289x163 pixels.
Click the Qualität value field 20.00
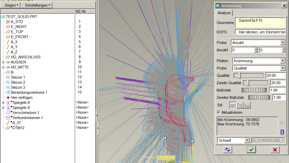coord(276,76)
